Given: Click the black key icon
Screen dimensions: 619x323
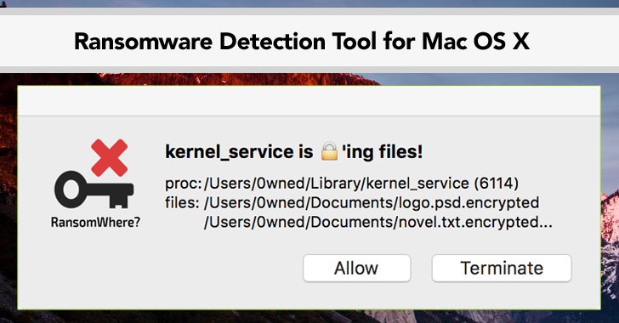Looking at the screenshot, I should pos(94,190).
